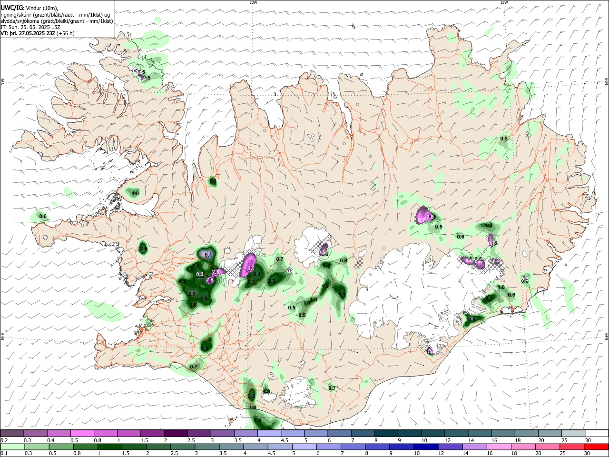
Task: Click the UWC/IG title text
Action: [11, 8]
